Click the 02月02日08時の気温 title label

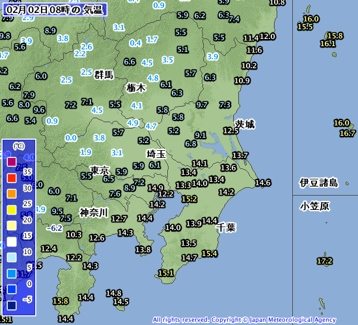tap(55, 10)
